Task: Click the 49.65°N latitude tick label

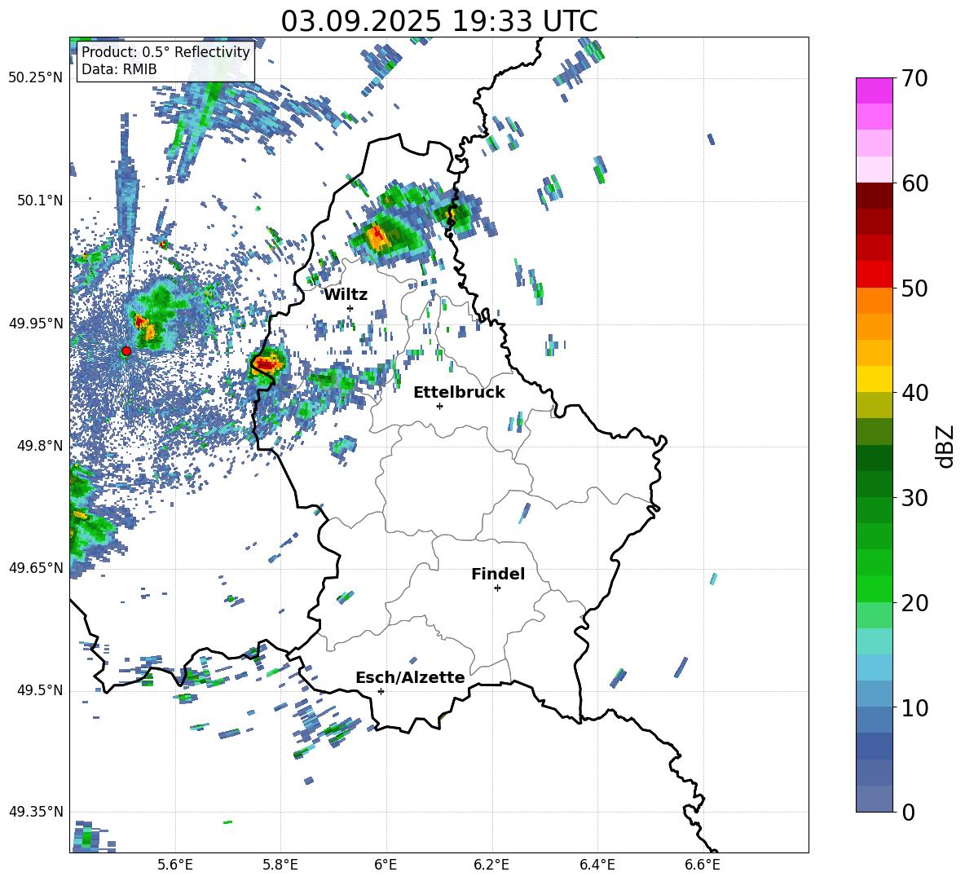Action: pyautogui.click(x=36, y=567)
